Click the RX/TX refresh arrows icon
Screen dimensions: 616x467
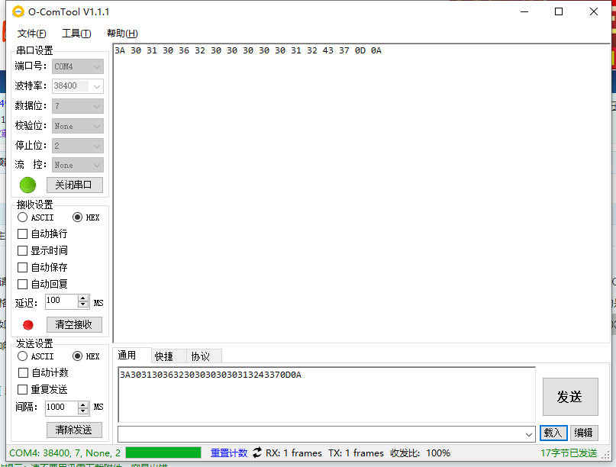(256, 453)
